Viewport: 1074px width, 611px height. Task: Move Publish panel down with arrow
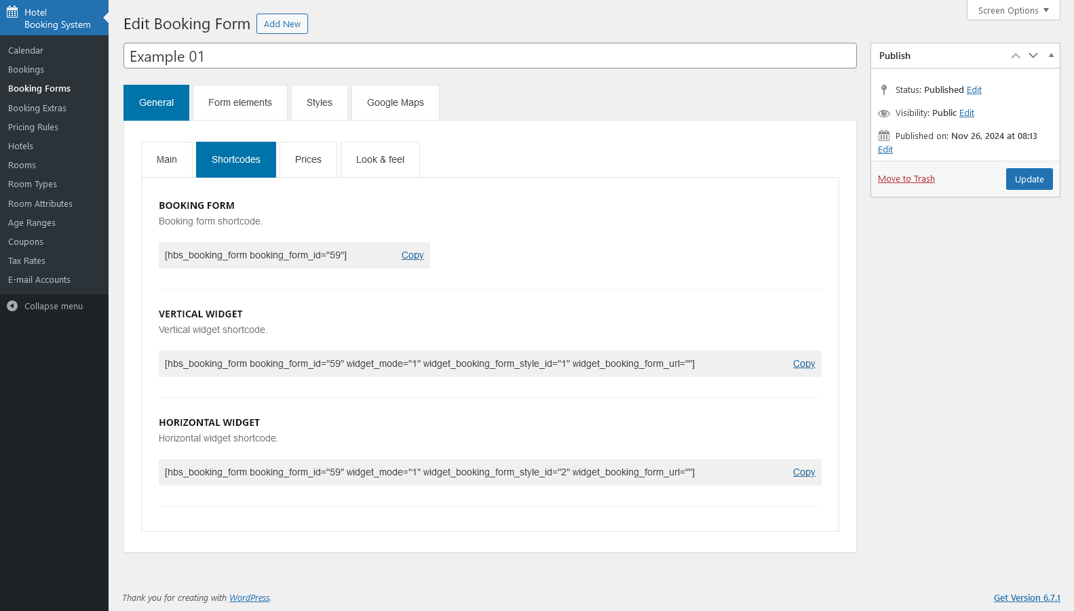[x=1033, y=56]
